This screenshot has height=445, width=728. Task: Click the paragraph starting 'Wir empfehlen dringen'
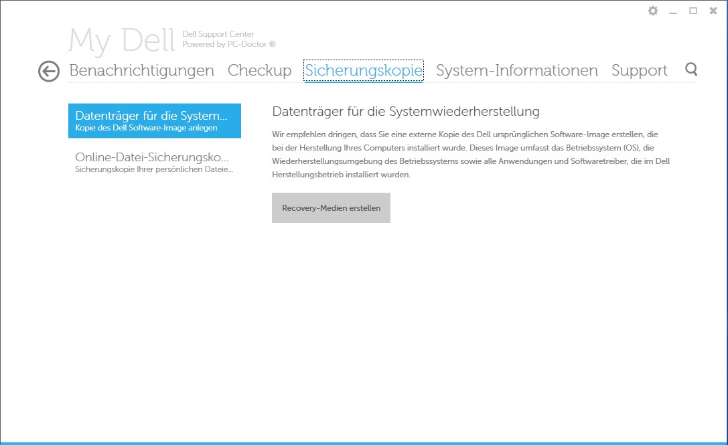pyautogui.click(x=471, y=155)
